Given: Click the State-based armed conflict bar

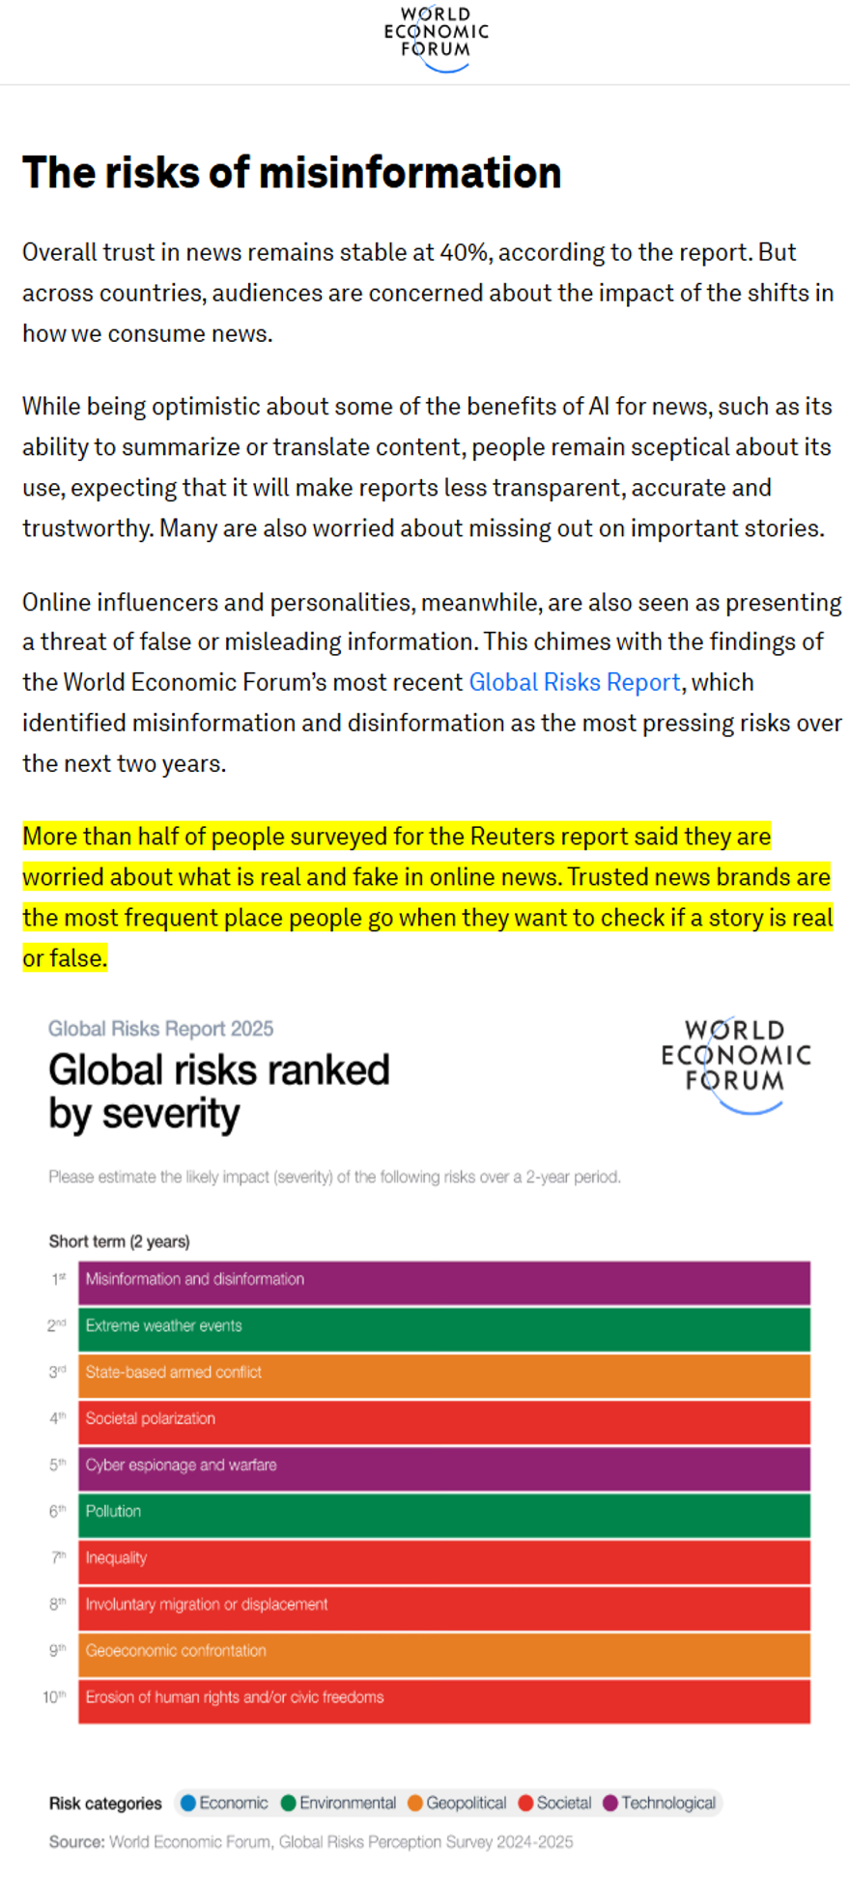Looking at the screenshot, I should point(444,1375).
